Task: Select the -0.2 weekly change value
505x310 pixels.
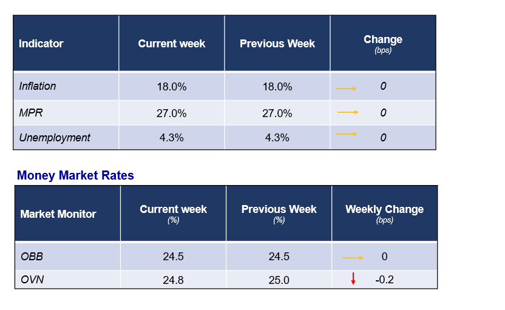Action: [385, 279]
